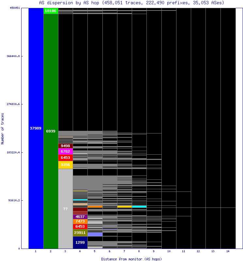Select the dark red 9498 segment
This screenshot has width=243, height=261.
click(x=65, y=146)
